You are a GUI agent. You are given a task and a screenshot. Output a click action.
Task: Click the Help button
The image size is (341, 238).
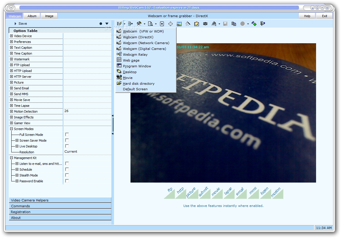307,16
